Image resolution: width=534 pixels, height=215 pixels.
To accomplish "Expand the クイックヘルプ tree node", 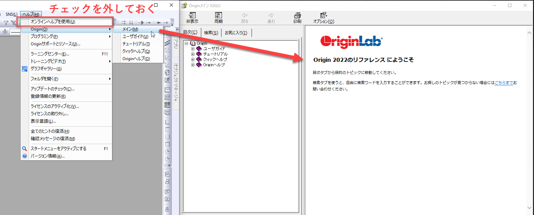I will tap(193, 59).
